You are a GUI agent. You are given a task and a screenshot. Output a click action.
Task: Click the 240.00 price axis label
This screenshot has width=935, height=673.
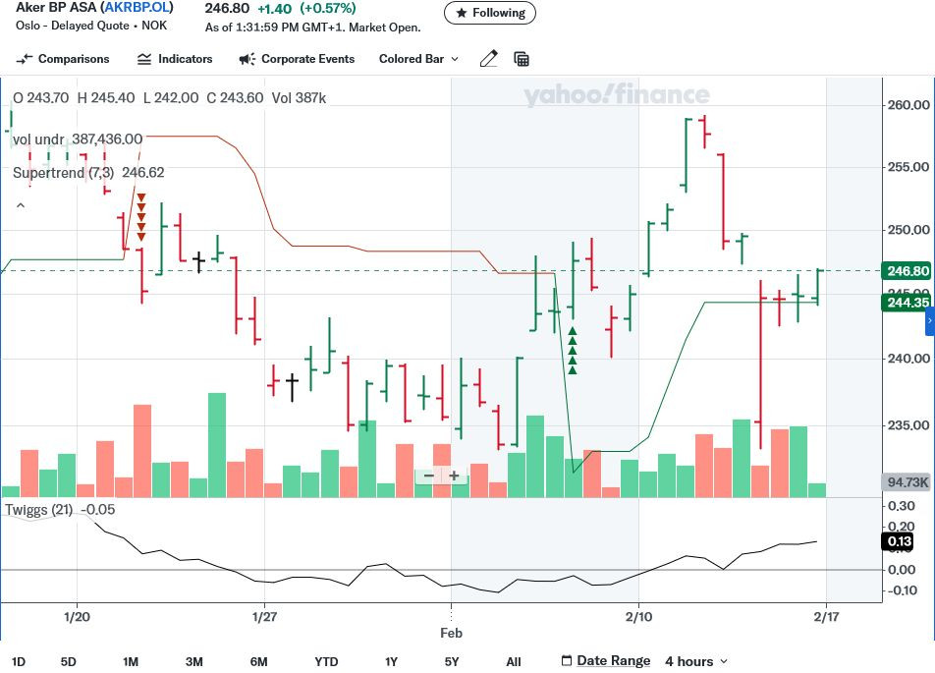[x=908, y=359]
